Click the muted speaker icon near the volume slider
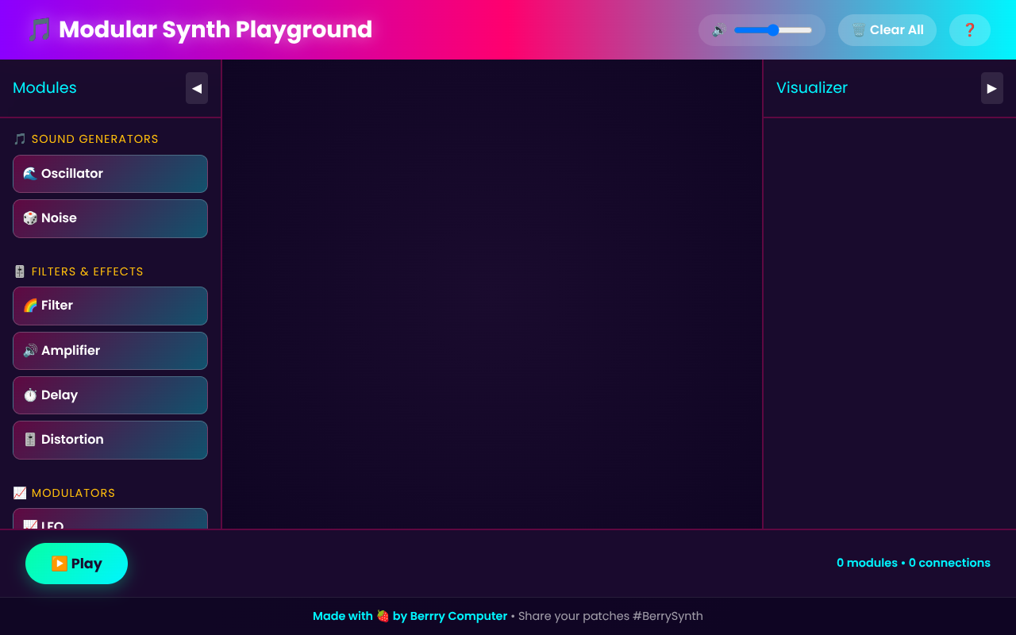 pyautogui.click(x=718, y=29)
